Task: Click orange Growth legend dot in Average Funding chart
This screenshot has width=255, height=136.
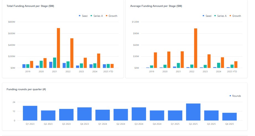Action: tap(230, 16)
